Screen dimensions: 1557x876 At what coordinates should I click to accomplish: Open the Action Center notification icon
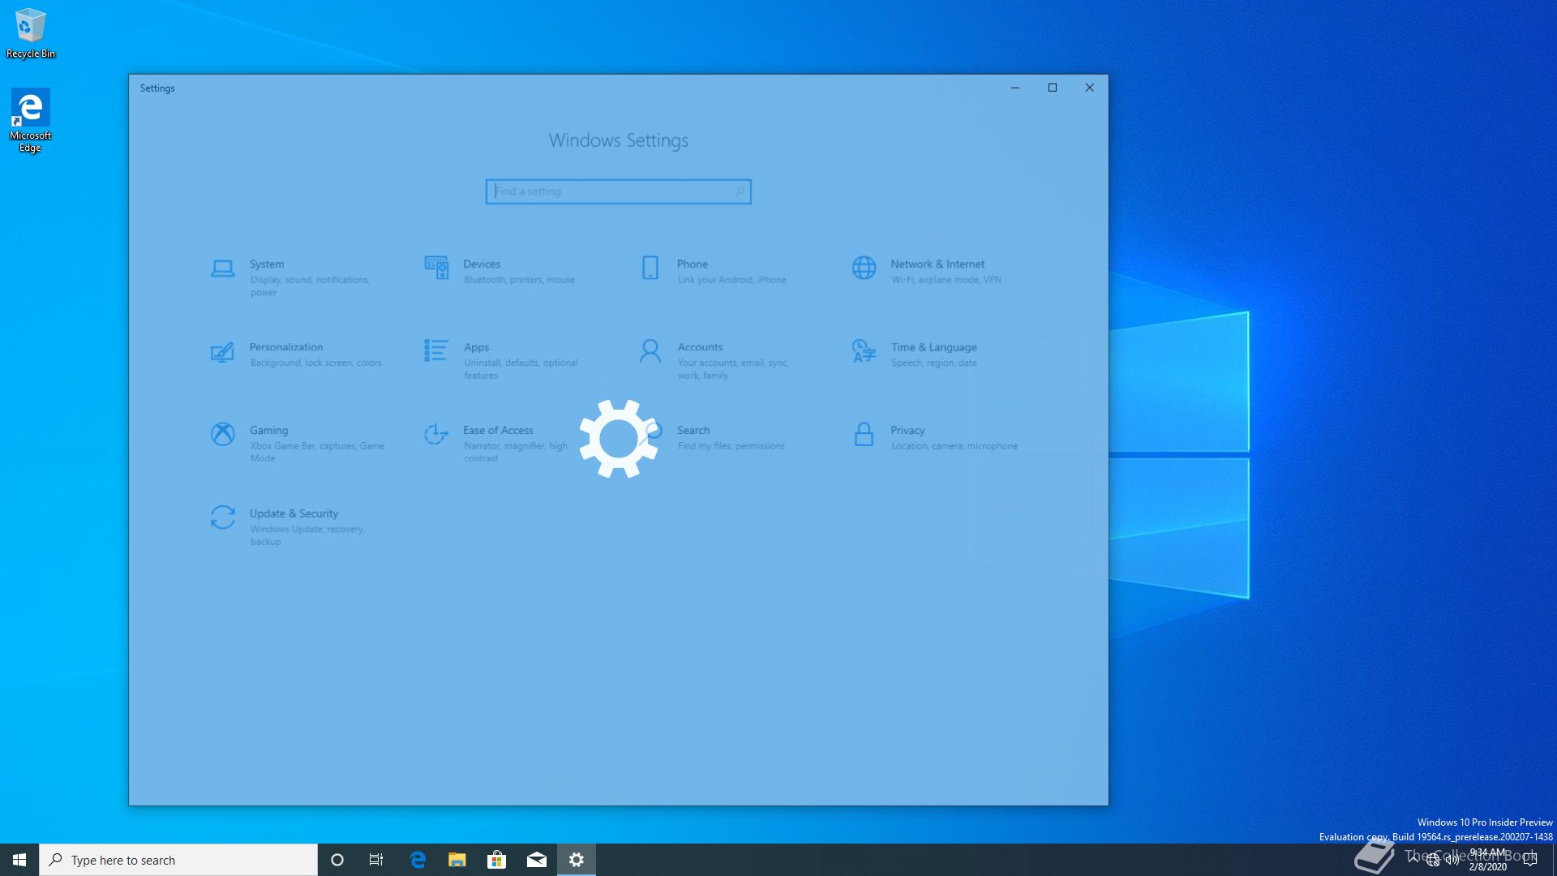[1530, 860]
